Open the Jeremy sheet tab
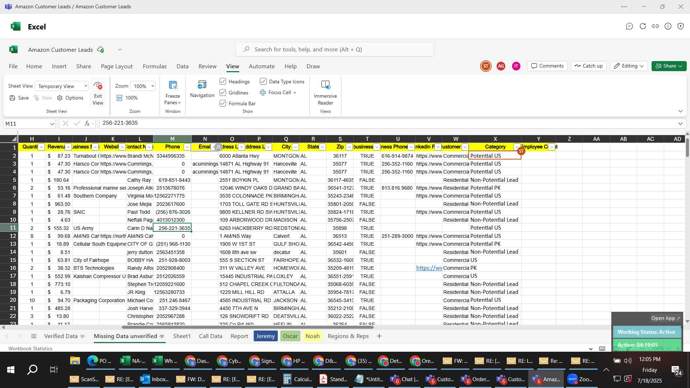The width and height of the screenshot is (690, 388). [x=266, y=336]
